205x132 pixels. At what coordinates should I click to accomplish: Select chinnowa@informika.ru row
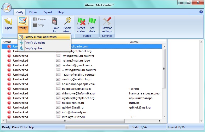click(82, 93)
